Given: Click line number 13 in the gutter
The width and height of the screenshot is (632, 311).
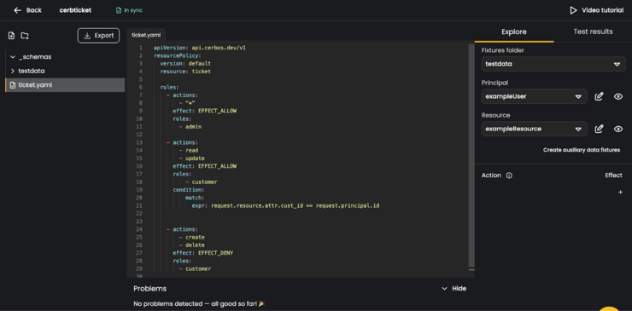Looking at the screenshot, I should (x=139, y=142).
